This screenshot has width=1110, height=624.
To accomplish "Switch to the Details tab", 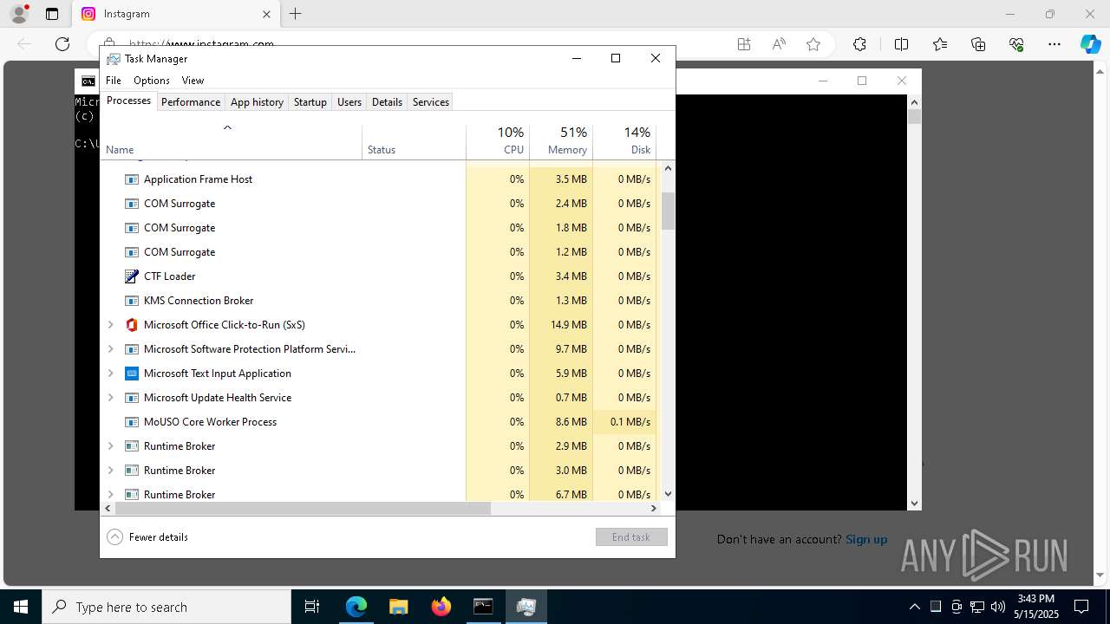I will (387, 102).
